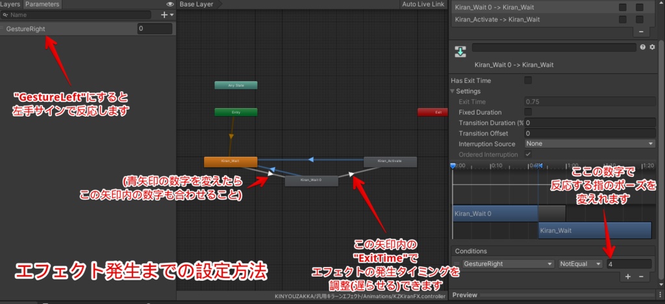The height and width of the screenshot is (304, 665).
Task: Select the red Exit node
Action: 433,112
